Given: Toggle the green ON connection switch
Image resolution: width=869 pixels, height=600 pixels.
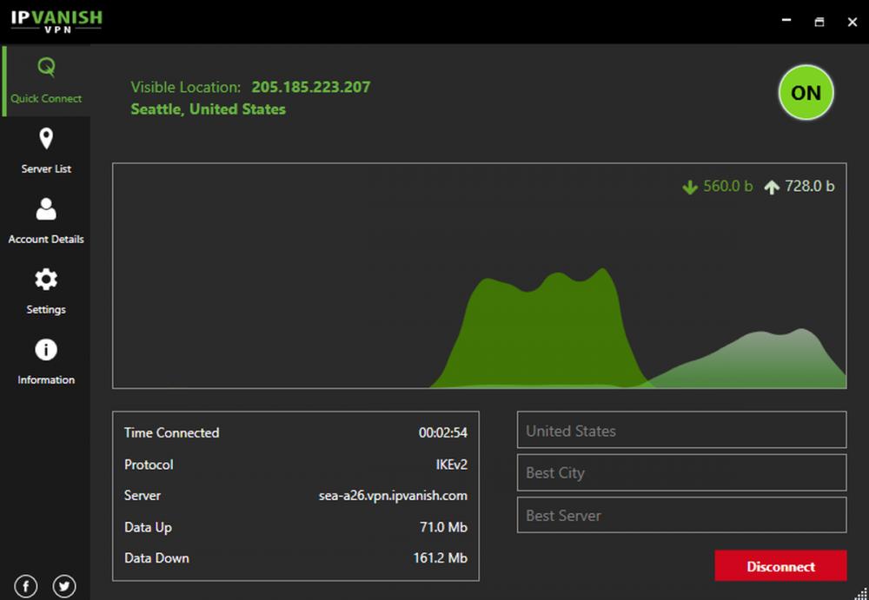Looking at the screenshot, I should click(x=806, y=93).
